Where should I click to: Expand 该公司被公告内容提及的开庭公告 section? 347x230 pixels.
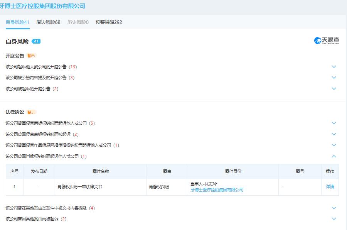coord(334,78)
